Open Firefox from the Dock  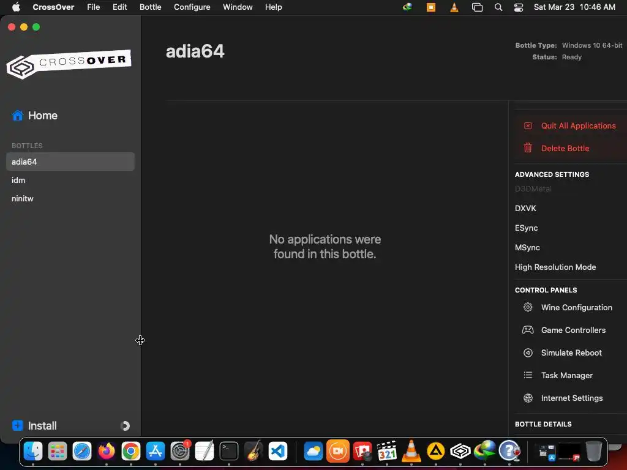[x=107, y=452]
